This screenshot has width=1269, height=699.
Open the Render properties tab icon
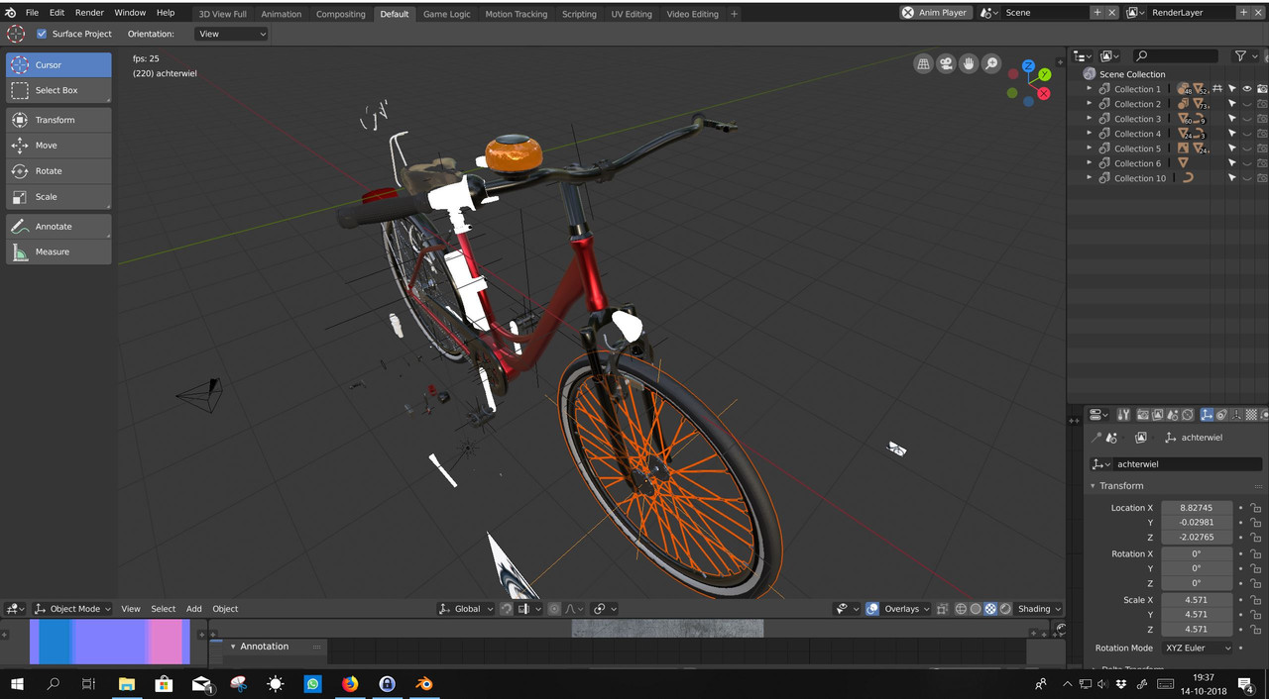click(1143, 415)
